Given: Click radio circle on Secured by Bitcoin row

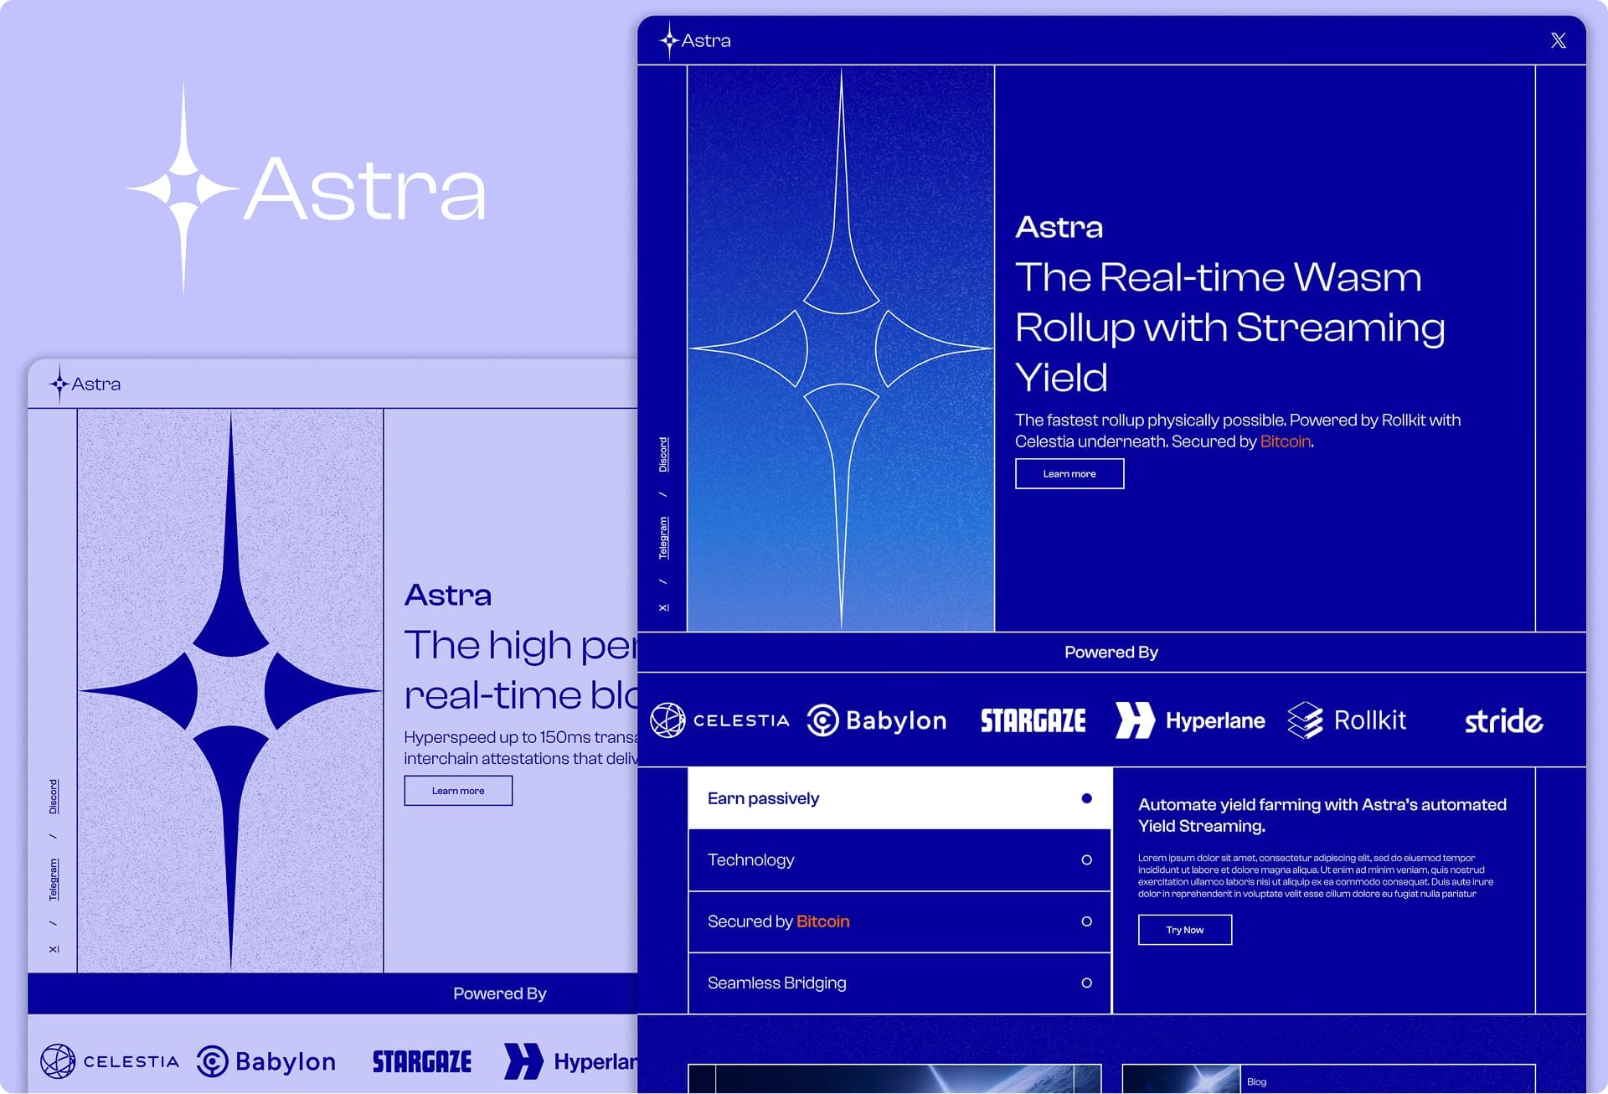Looking at the screenshot, I should (1086, 921).
